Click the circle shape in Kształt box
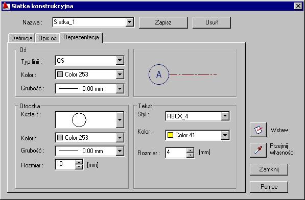 [79, 120]
